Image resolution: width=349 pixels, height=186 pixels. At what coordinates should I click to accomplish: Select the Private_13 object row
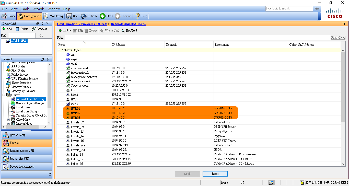tap(77, 132)
